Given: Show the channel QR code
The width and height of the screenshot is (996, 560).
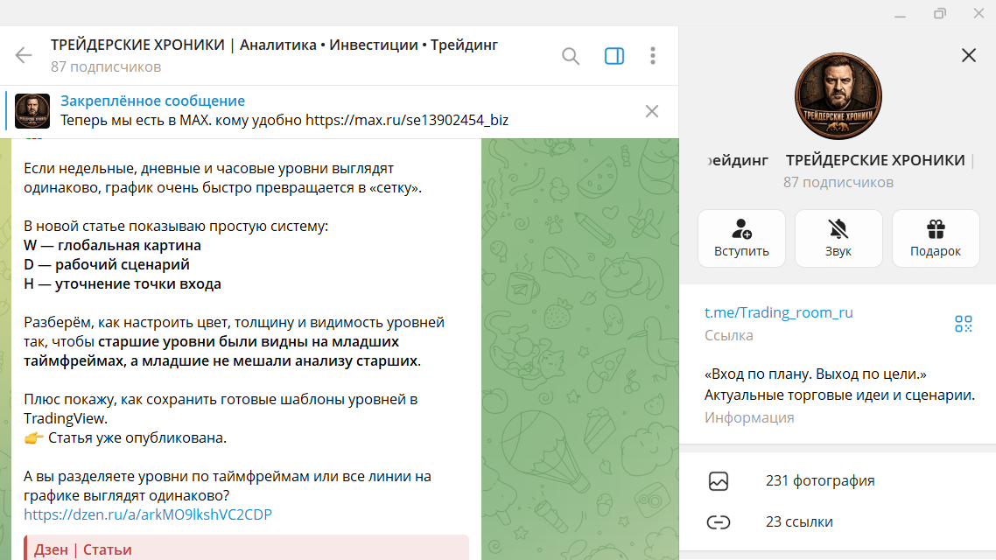Looking at the screenshot, I should (964, 324).
